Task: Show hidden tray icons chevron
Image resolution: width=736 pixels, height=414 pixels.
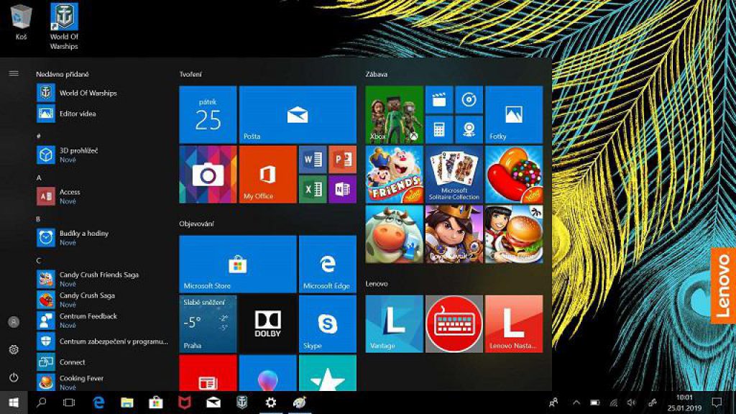Action: click(576, 402)
